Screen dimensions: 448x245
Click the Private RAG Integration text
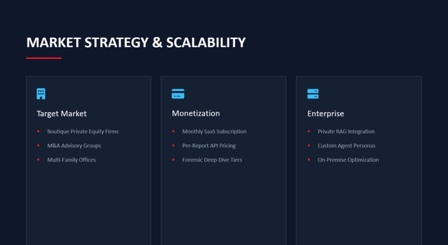coord(346,131)
